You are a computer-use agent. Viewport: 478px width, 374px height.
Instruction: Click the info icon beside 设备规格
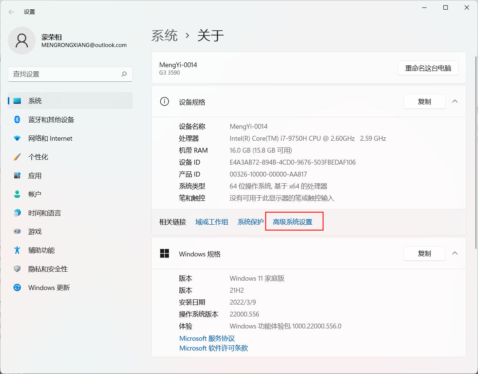[164, 102]
